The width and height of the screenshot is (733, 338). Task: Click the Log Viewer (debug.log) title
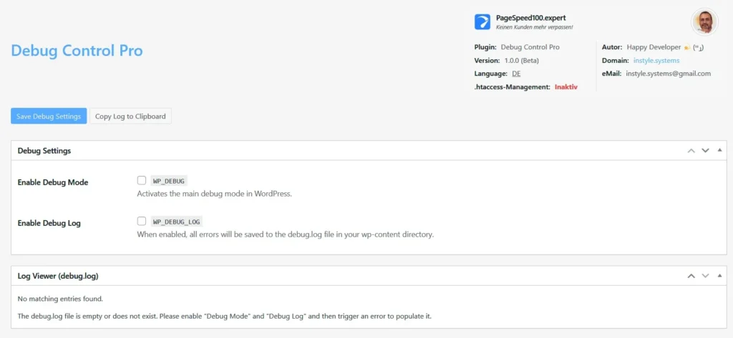click(x=57, y=276)
